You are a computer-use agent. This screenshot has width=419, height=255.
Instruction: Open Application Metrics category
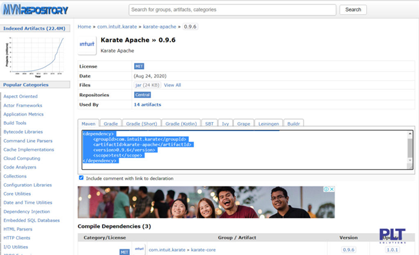[23, 114]
